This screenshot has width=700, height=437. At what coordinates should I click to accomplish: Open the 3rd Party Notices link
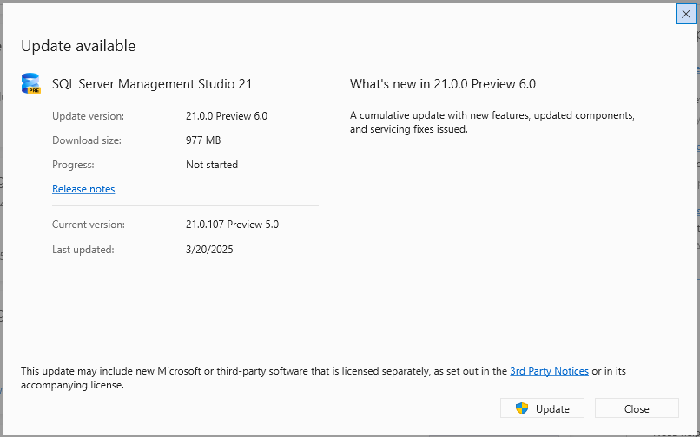point(549,371)
